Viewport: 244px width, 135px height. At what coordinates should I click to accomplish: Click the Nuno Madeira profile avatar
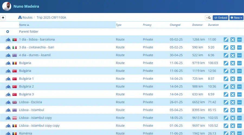pyautogui.click(x=7, y=6)
